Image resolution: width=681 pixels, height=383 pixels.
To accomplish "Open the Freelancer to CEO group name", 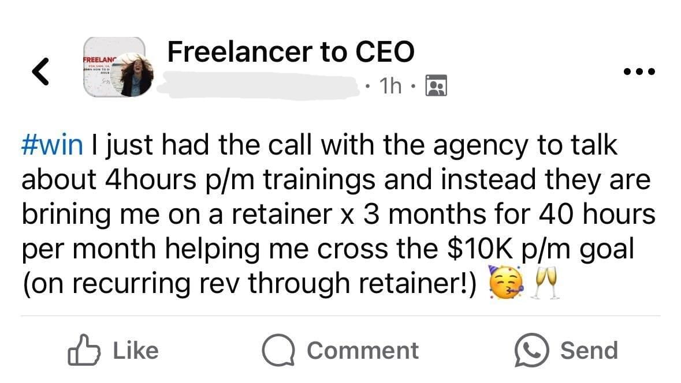I will tap(291, 52).
